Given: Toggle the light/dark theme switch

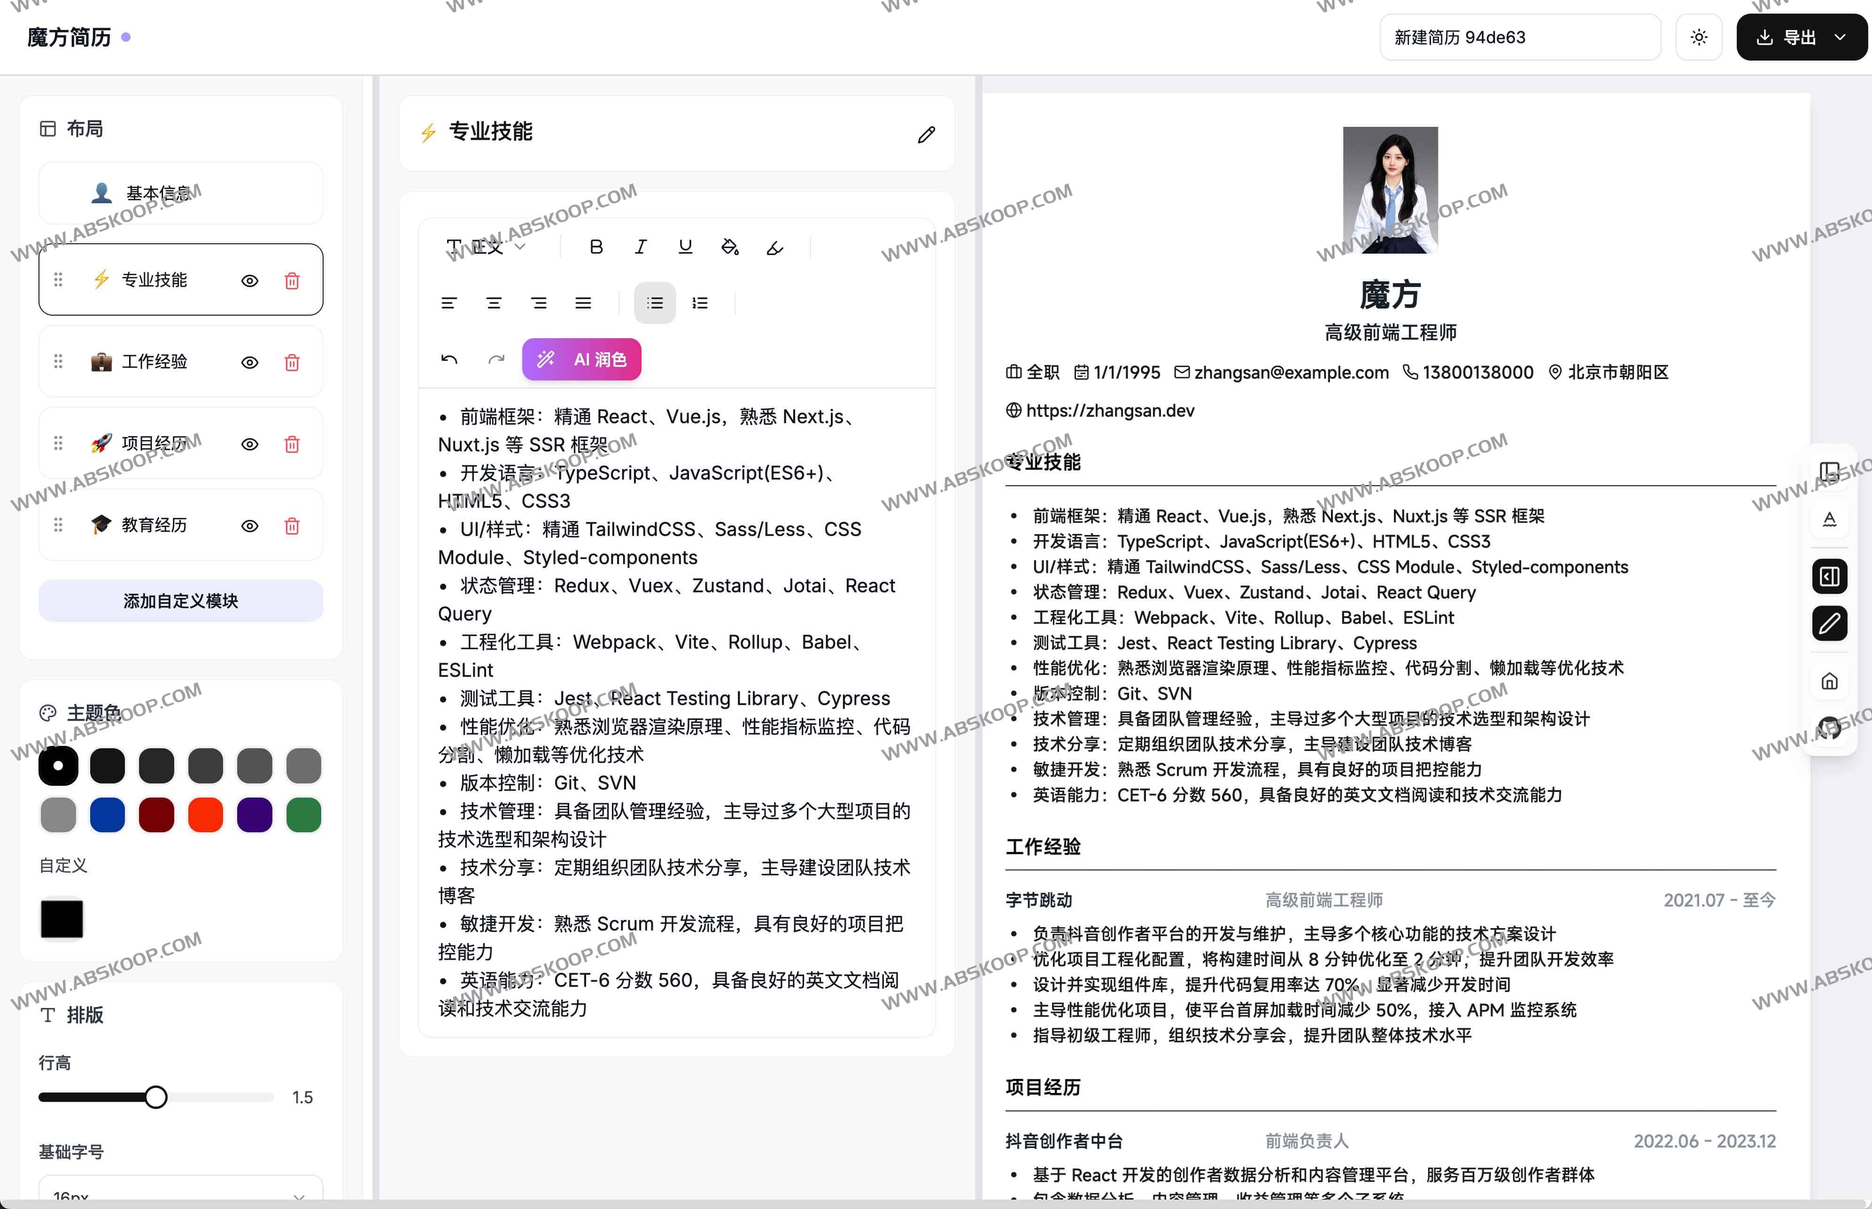Looking at the screenshot, I should pos(1699,37).
